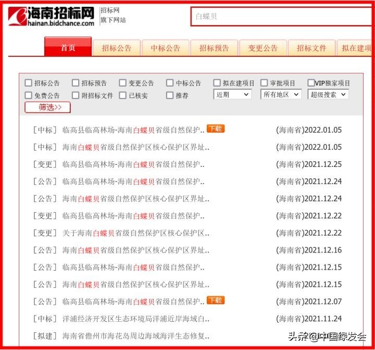Go to the 首页 tab
The width and height of the screenshot is (375, 350).
coord(68,47)
